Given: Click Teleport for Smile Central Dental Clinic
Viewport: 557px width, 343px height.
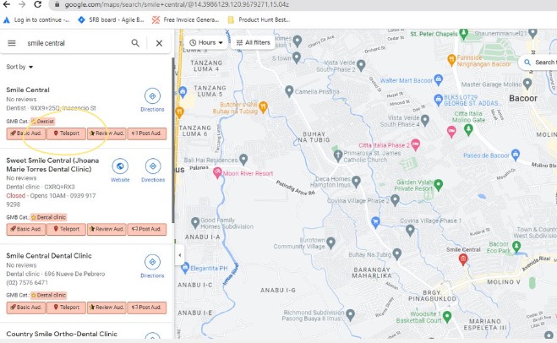Looking at the screenshot, I should 67,308.
